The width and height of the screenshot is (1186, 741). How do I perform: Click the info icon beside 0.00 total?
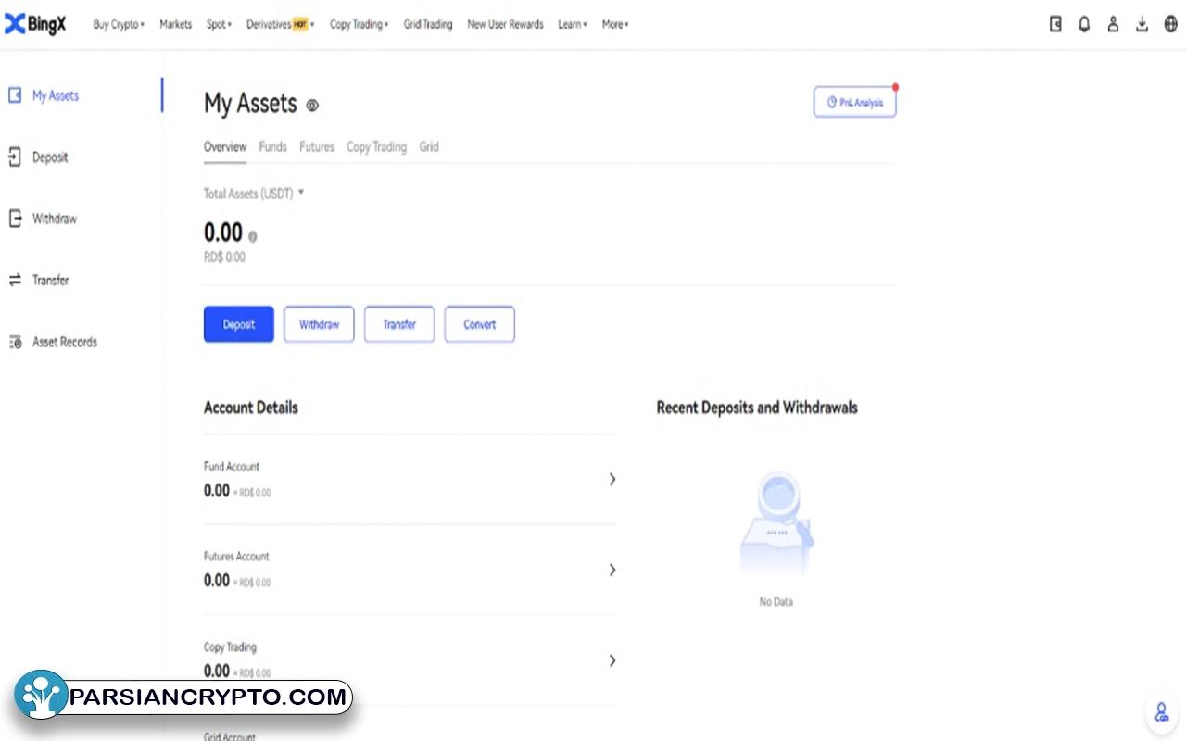click(252, 236)
